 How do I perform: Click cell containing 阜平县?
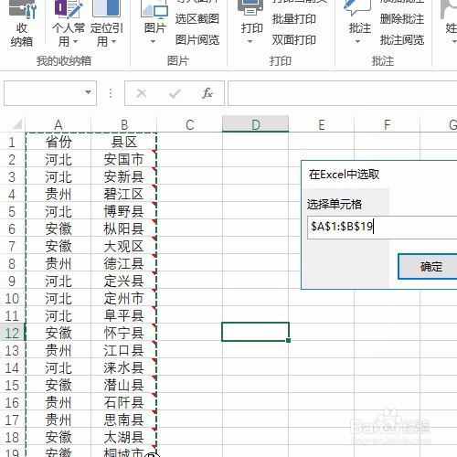pos(124,315)
